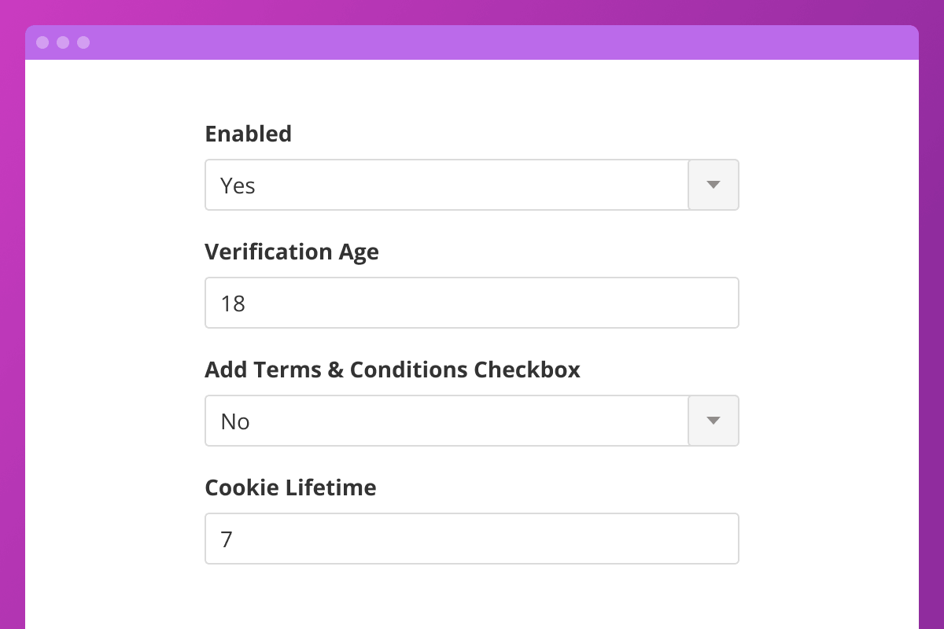
Task: Click the value 18 in Verification Age
Action: click(x=233, y=303)
